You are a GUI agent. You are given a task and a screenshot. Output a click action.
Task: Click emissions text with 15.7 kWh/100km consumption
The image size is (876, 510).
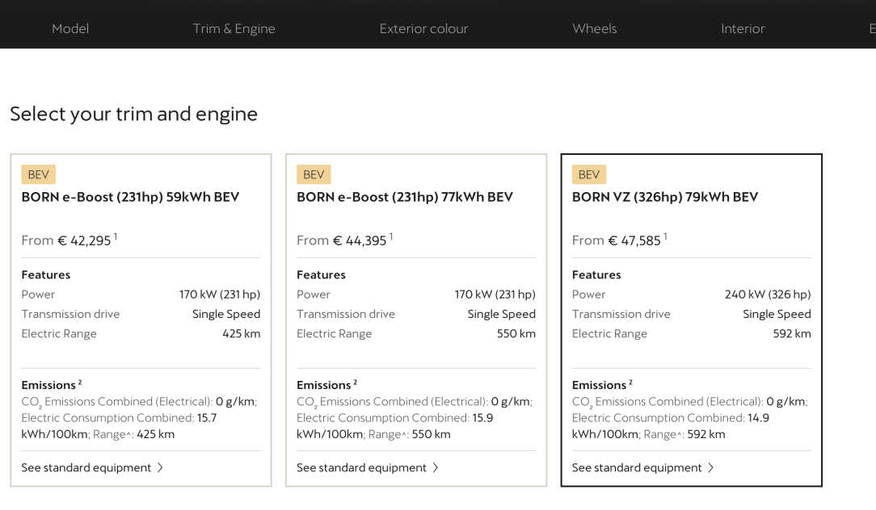coord(140,418)
